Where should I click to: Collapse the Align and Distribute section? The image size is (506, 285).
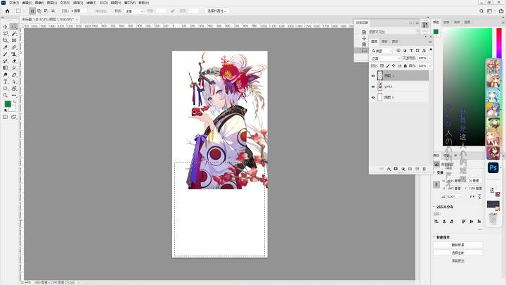pyautogui.click(x=434, y=207)
